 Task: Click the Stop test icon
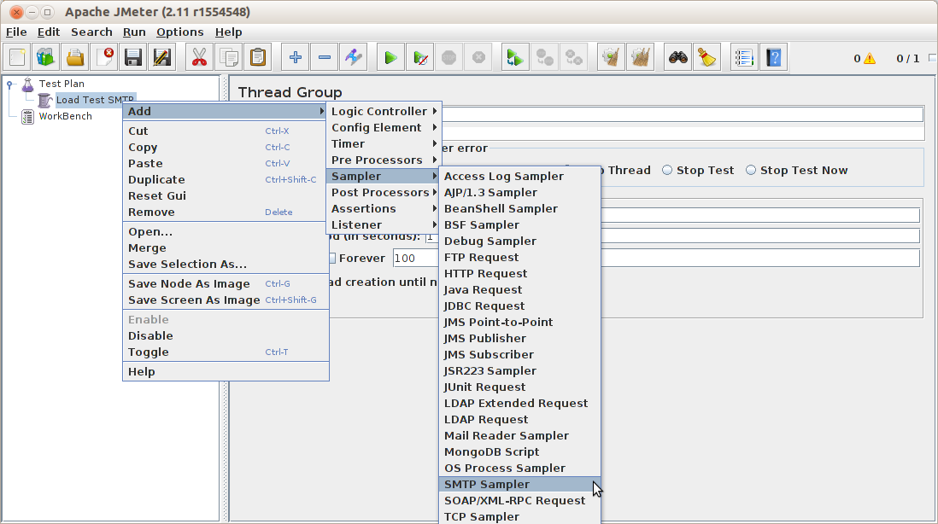pos(448,58)
